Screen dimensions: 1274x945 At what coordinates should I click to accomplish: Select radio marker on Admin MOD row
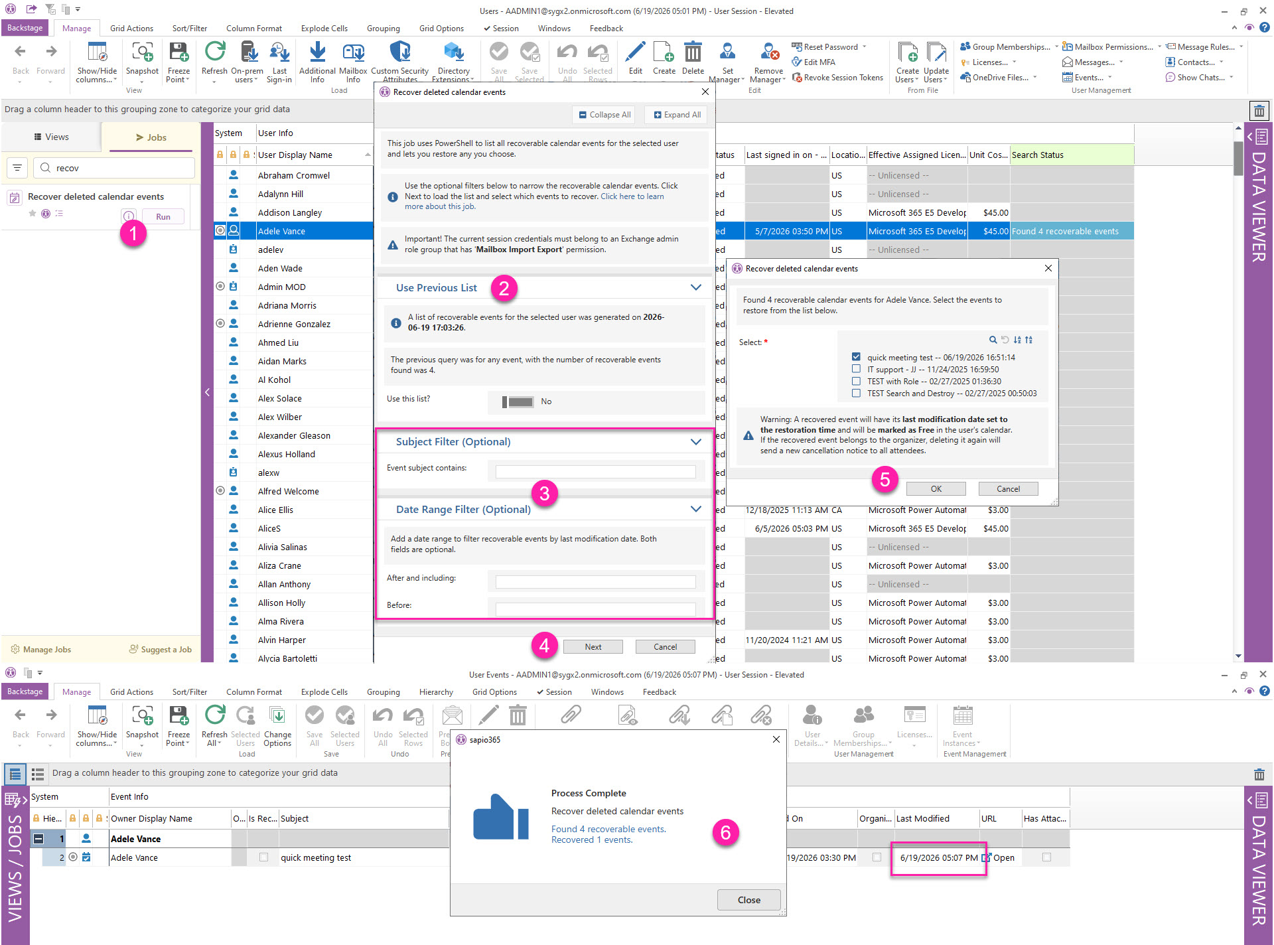tap(220, 287)
